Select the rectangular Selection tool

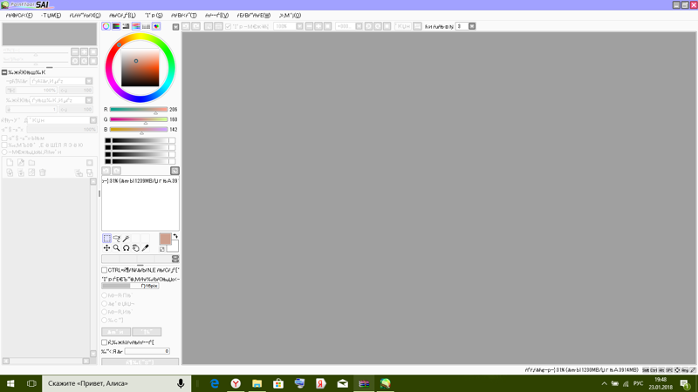[106, 239]
